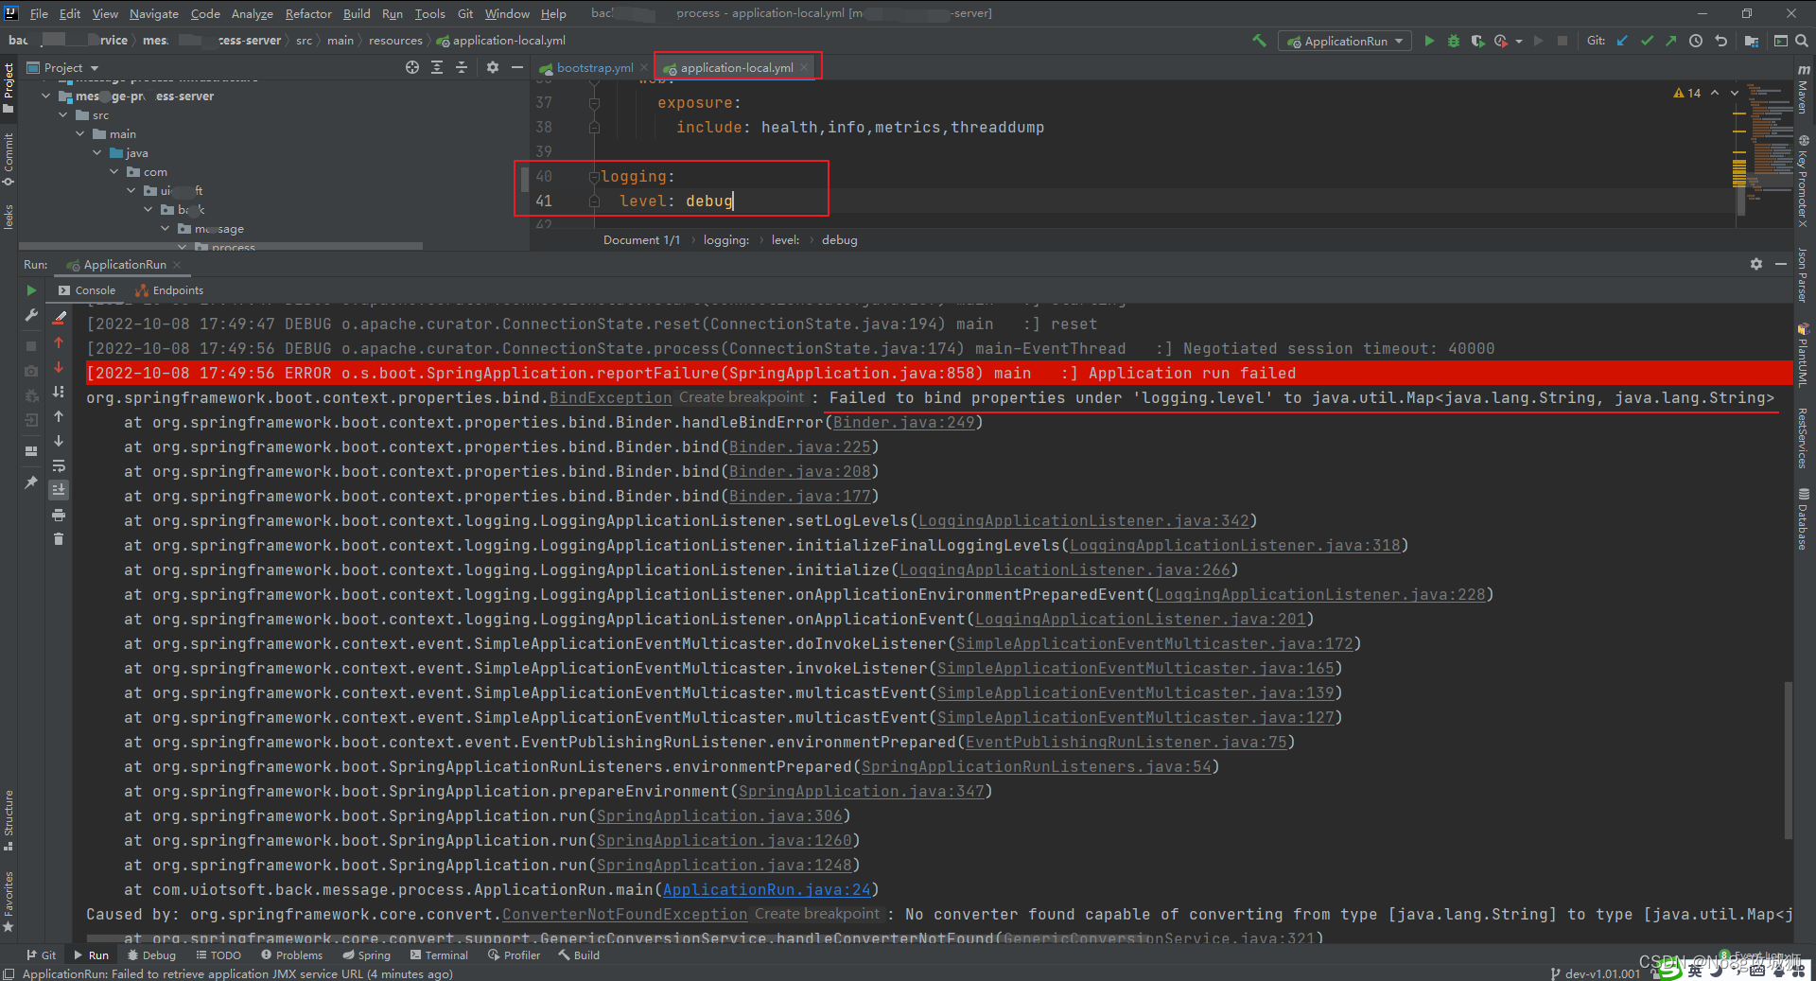Select opened file using the crosshair icon
This screenshot has width=1816, height=981.
tap(412, 67)
